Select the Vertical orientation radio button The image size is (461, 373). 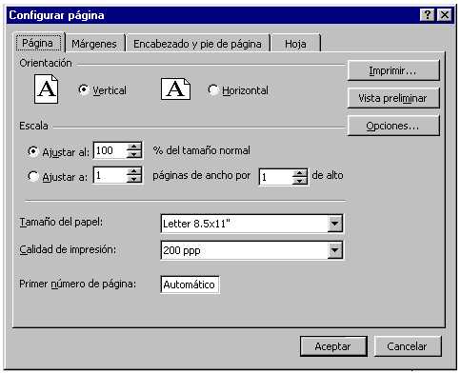click(x=84, y=90)
